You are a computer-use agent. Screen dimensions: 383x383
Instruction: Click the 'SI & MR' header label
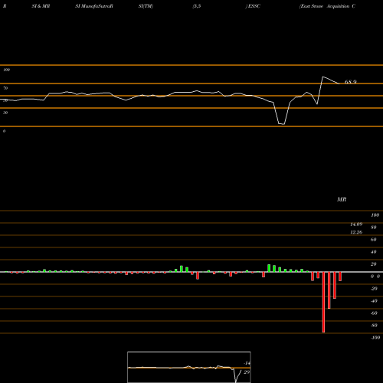(41, 6)
